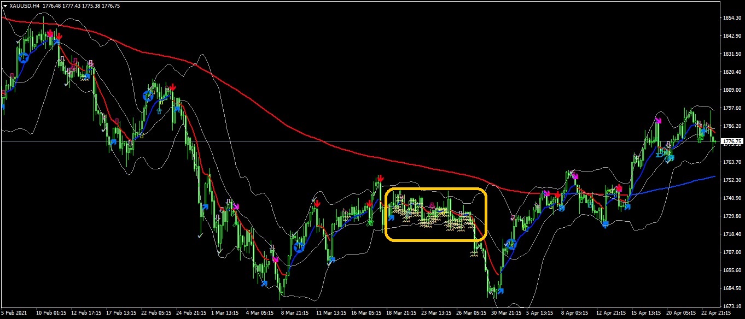
Task: Click the 1729.80 price scale label
Action: click(731, 216)
